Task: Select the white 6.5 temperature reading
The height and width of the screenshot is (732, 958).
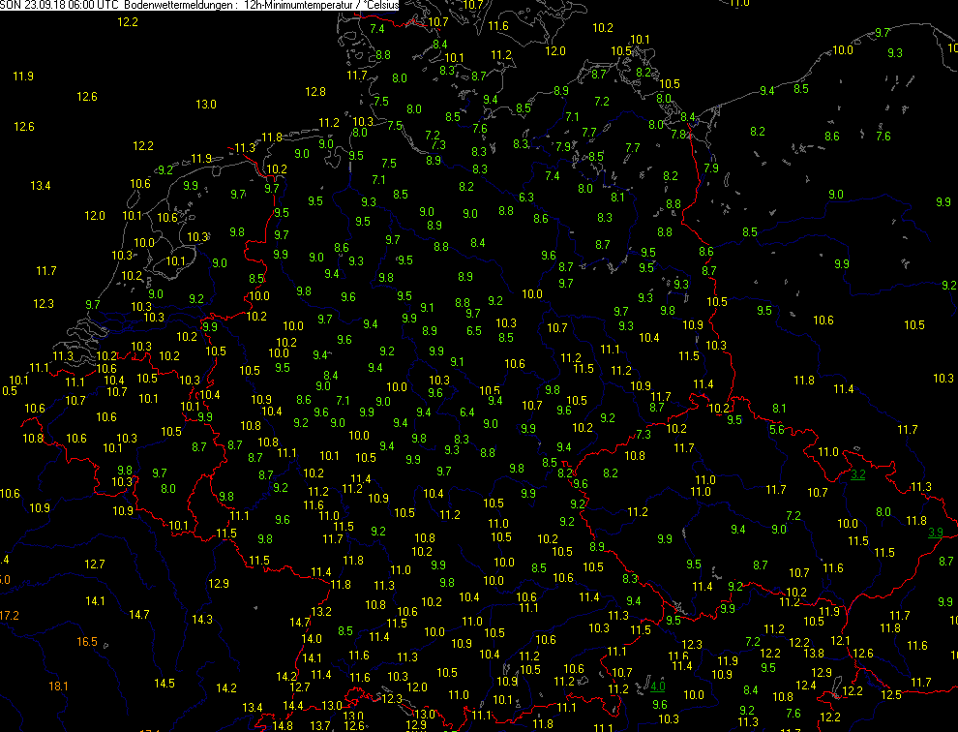Action: pyautogui.click(x=473, y=331)
